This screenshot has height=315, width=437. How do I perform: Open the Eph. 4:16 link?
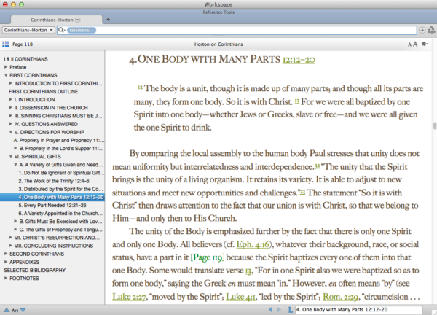(253, 244)
